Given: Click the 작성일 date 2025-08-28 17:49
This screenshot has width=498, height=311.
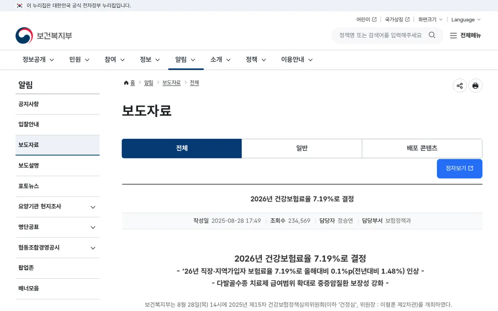Looking at the screenshot, I should click(x=236, y=221).
